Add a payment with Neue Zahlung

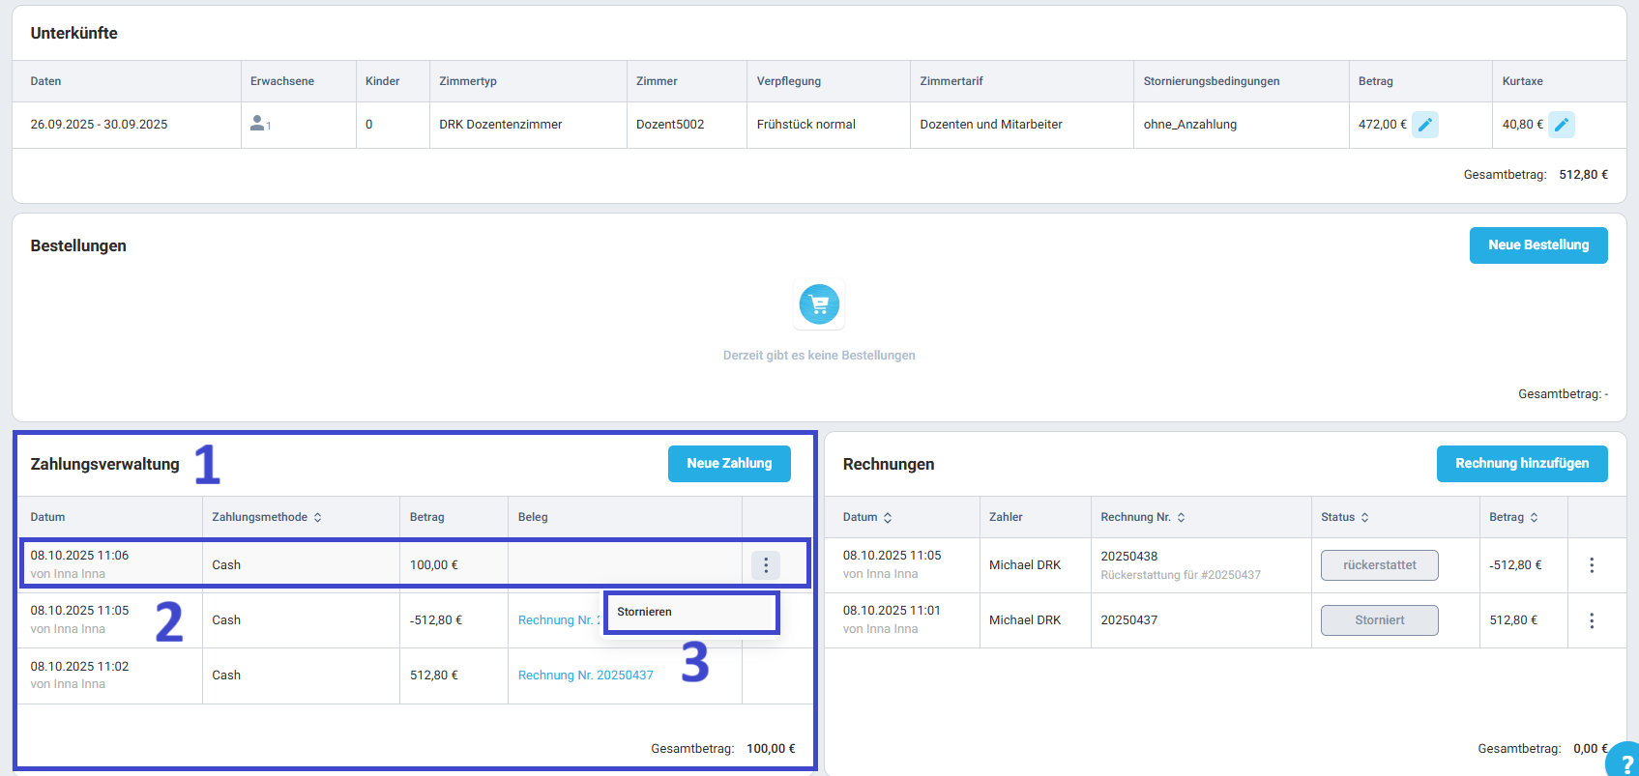tap(729, 464)
